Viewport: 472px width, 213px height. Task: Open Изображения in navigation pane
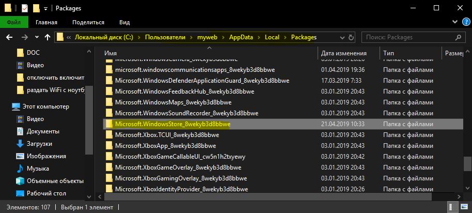(x=46, y=156)
